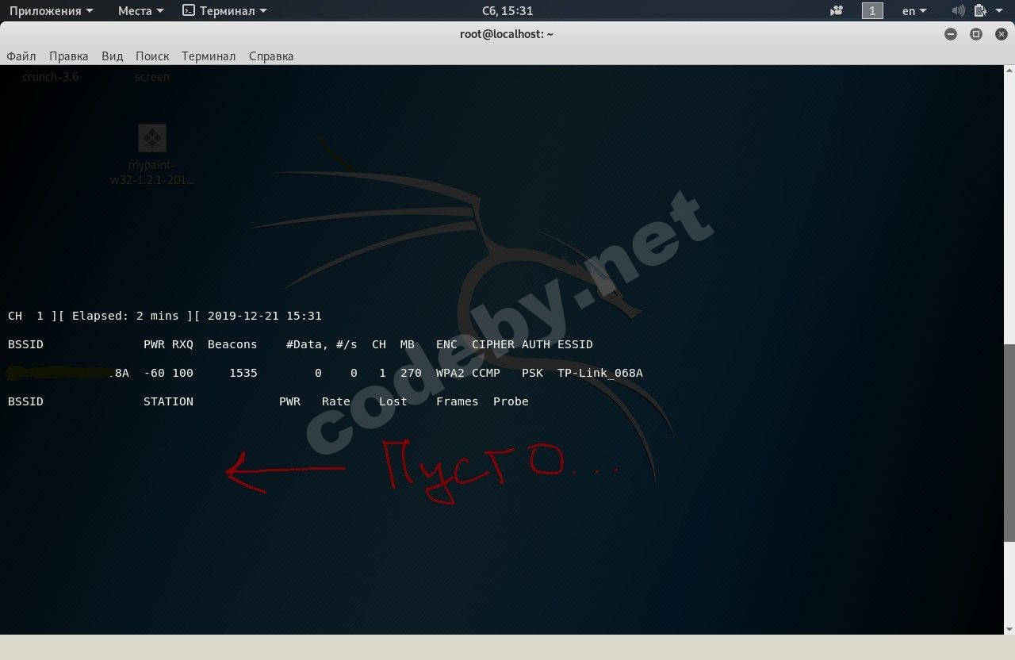Screen dimensions: 1015x660
Task: Open the calendar from the Сб, 15:31 clock
Action: coord(507,11)
